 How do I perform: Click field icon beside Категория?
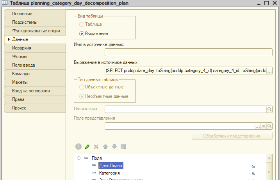pyautogui.click(x=94, y=173)
